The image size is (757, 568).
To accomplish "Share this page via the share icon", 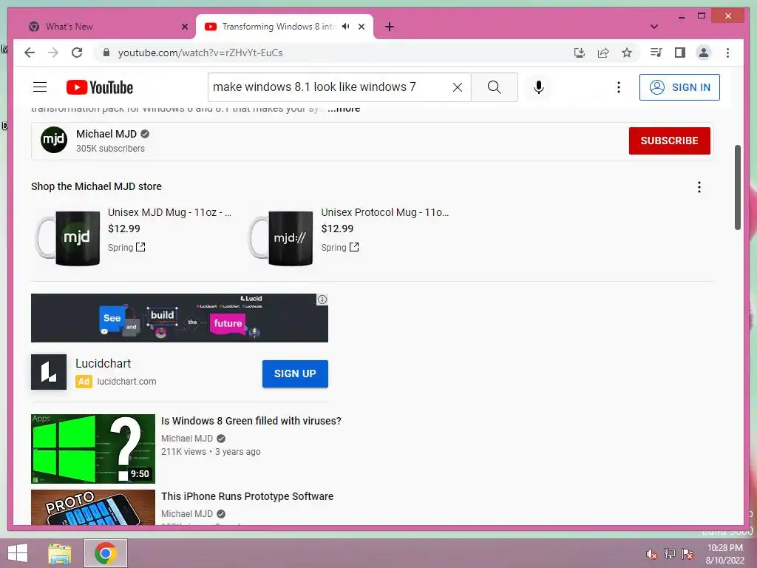I will [603, 53].
